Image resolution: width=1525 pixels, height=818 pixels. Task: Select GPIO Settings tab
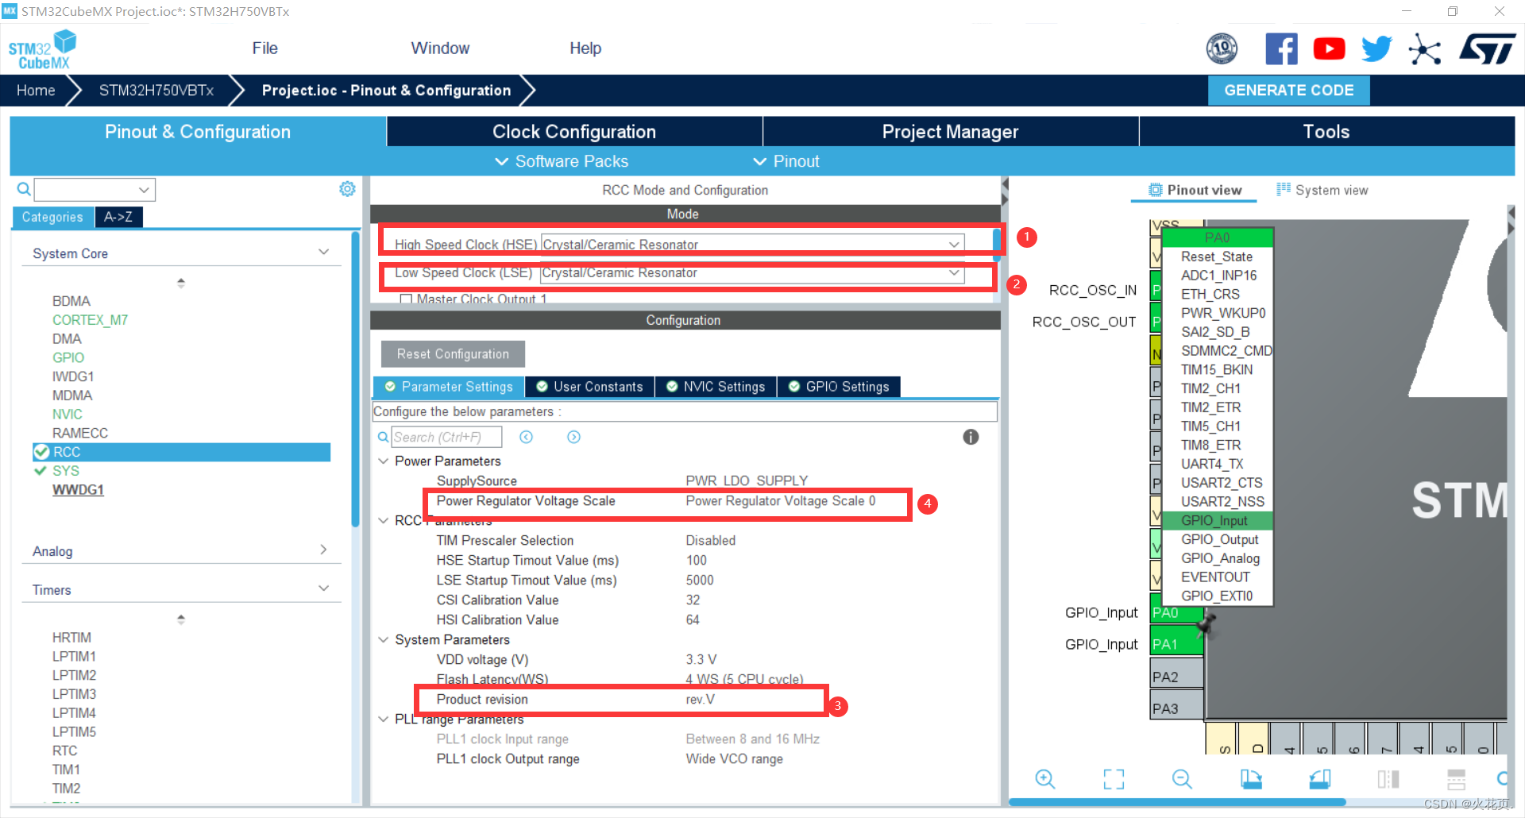coord(839,387)
